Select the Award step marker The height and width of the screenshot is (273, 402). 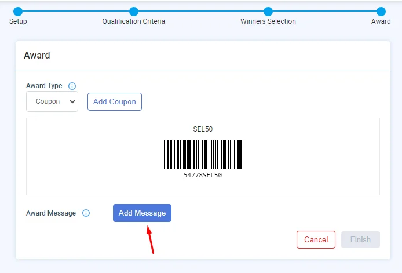[381, 12]
